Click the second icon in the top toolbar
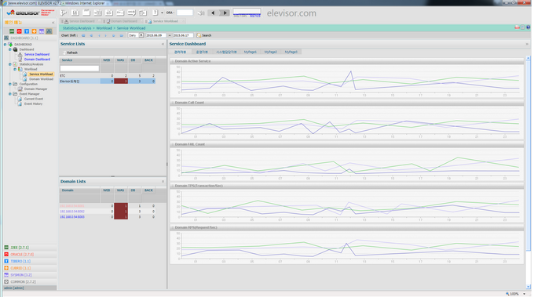The height and width of the screenshot is (297, 534). 75,13
